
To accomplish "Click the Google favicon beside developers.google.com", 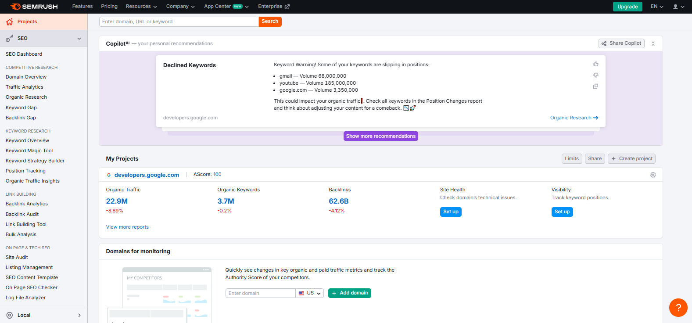I will pyautogui.click(x=109, y=175).
